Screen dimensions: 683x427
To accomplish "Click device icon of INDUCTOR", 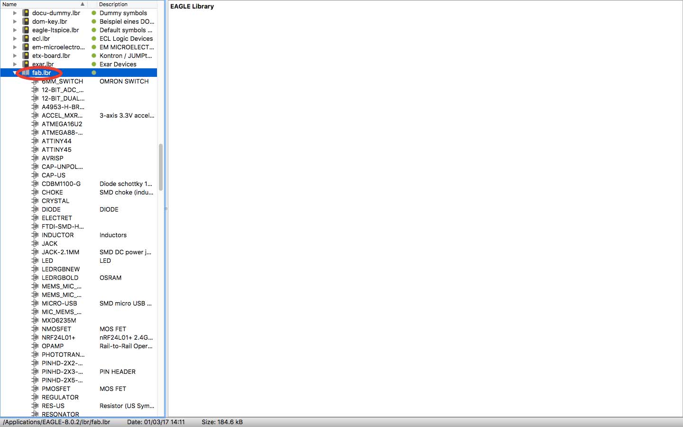I will (x=35, y=235).
